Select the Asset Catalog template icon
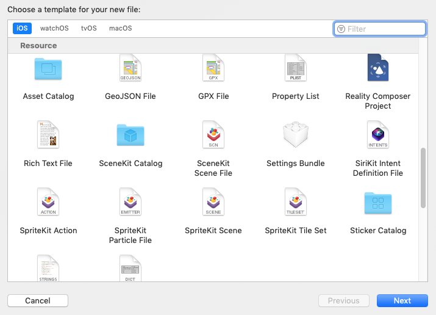Image resolution: width=436 pixels, height=315 pixels. [x=48, y=69]
